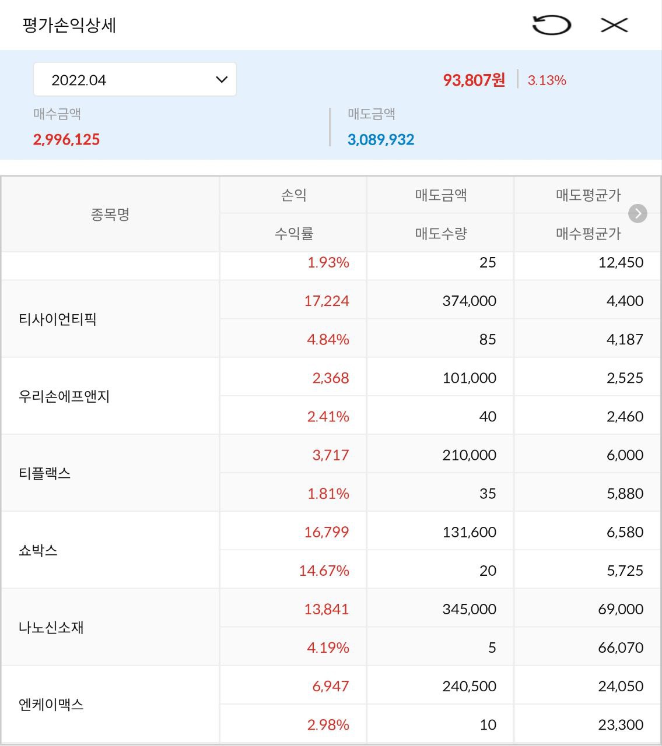The width and height of the screenshot is (662, 746).
Task: Click the 손익 column header
Action: coord(293,195)
